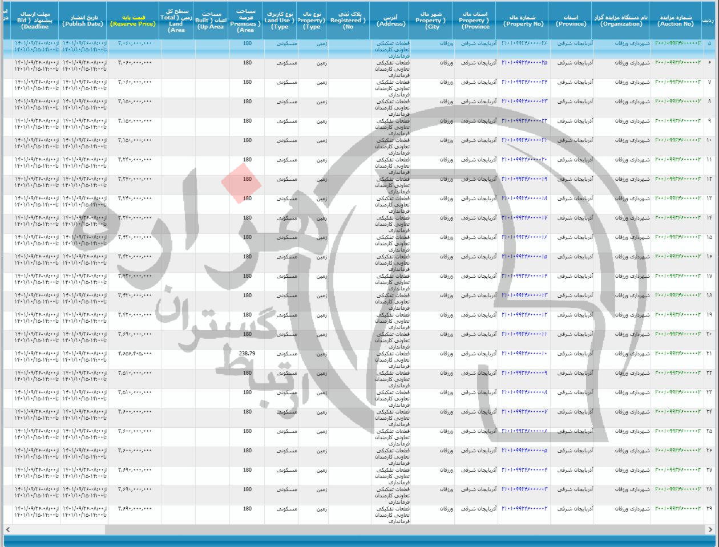Select the Bid Deadline column header
The image size is (719, 547).
tap(35, 19)
